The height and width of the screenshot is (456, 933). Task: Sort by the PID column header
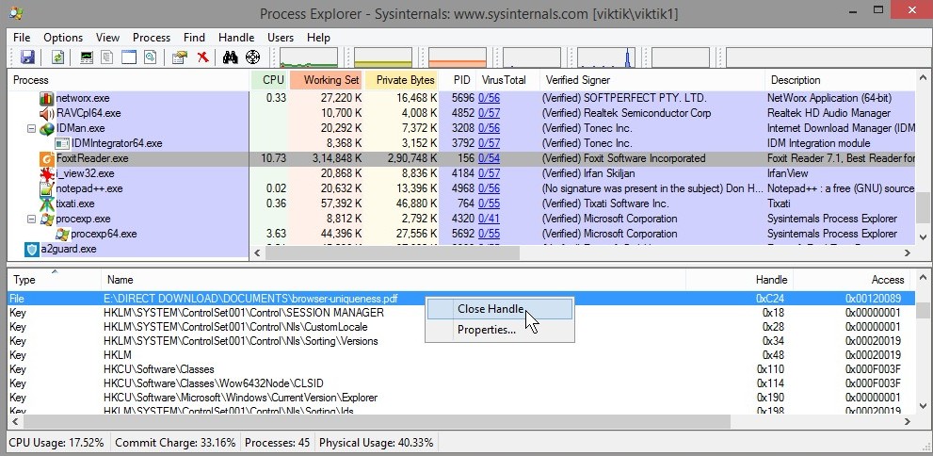click(x=457, y=80)
